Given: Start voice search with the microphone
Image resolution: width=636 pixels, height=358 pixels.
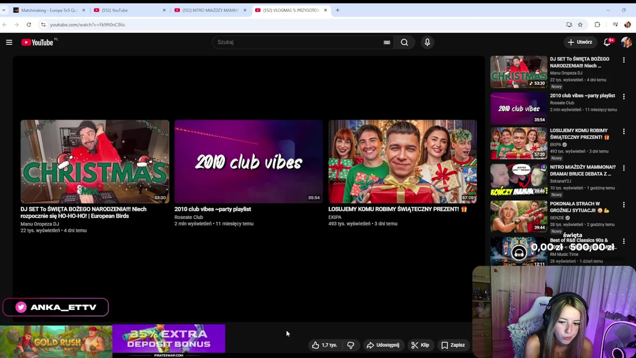Looking at the screenshot, I should point(427,42).
